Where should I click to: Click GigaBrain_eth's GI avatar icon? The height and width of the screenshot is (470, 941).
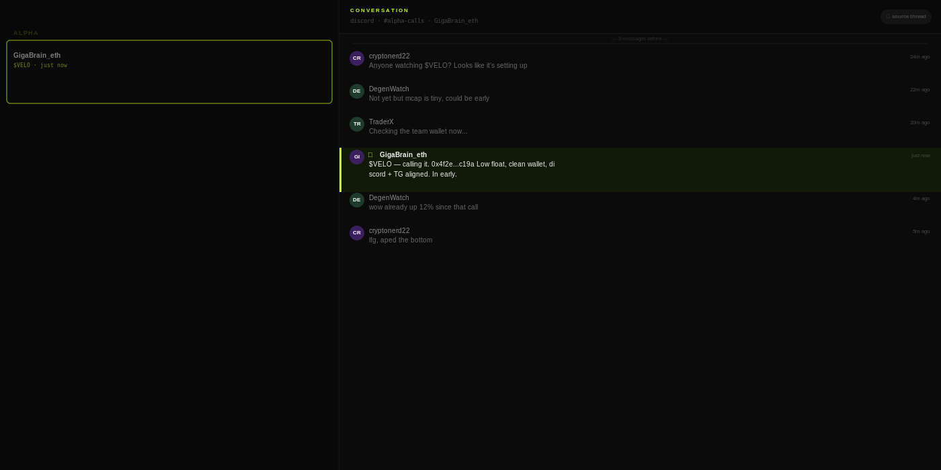[357, 157]
